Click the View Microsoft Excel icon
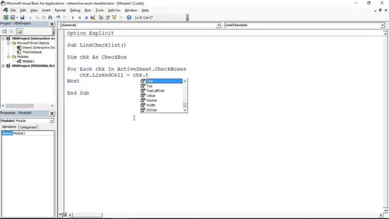The image size is (389, 219). 5,18
